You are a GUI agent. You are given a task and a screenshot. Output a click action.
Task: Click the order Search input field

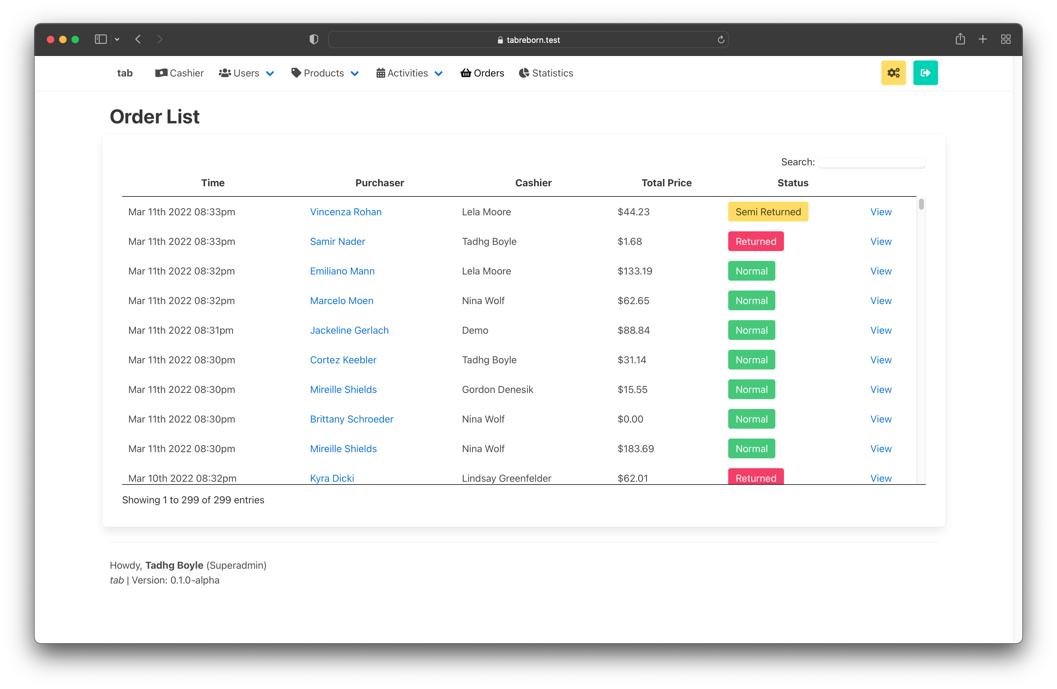click(871, 162)
